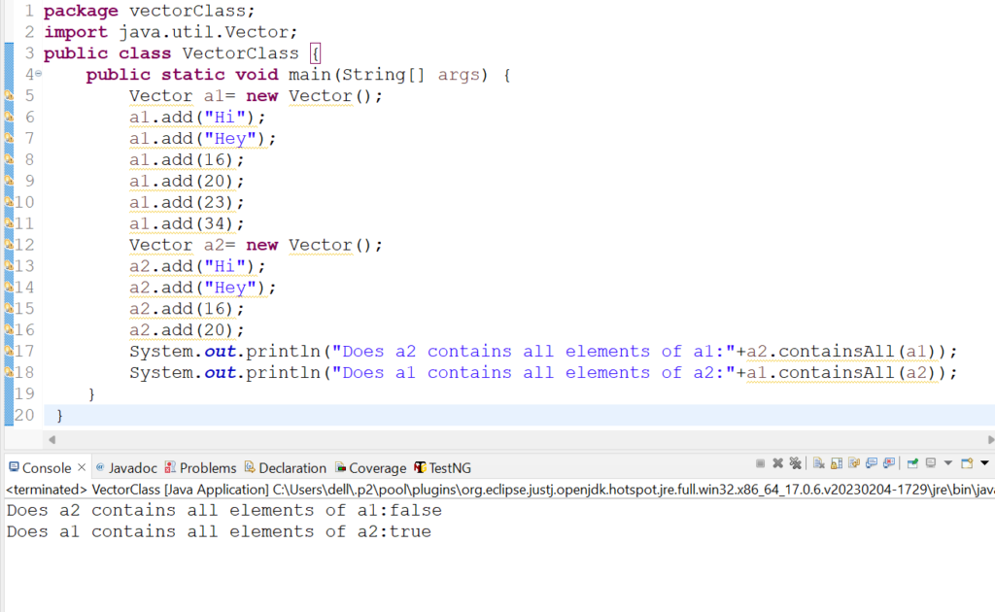Clear the Console output
This screenshot has width=995, height=612.
click(818, 463)
